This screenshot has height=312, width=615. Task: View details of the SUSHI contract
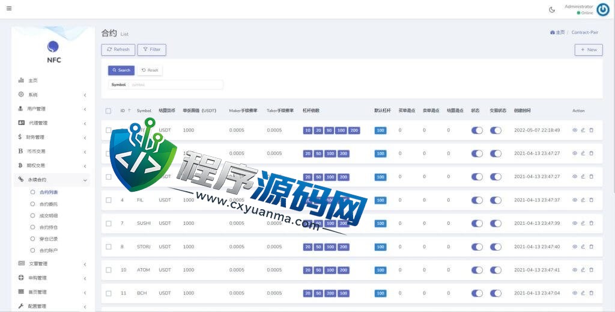click(x=575, y=223)
